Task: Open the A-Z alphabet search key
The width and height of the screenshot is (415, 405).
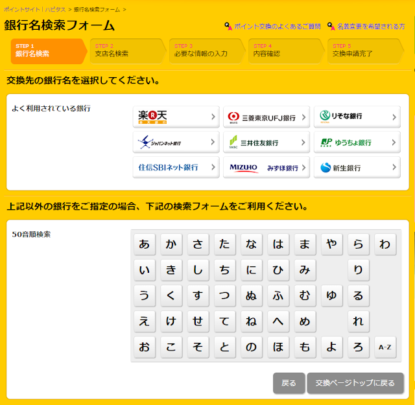Action: click(x=385, y=347)
